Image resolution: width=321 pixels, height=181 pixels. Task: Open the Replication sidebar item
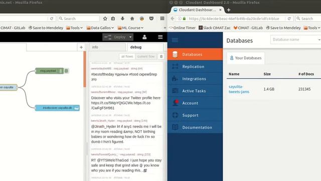(x=195, y=66)
